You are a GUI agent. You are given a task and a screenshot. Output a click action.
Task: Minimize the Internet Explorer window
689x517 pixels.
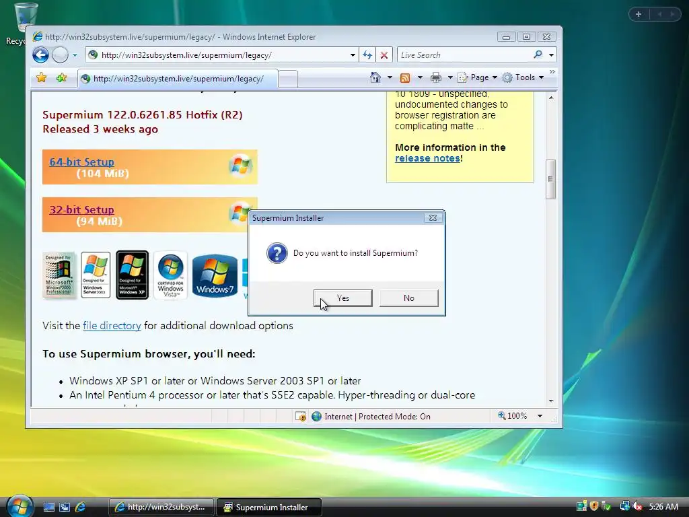pos(506,37)
